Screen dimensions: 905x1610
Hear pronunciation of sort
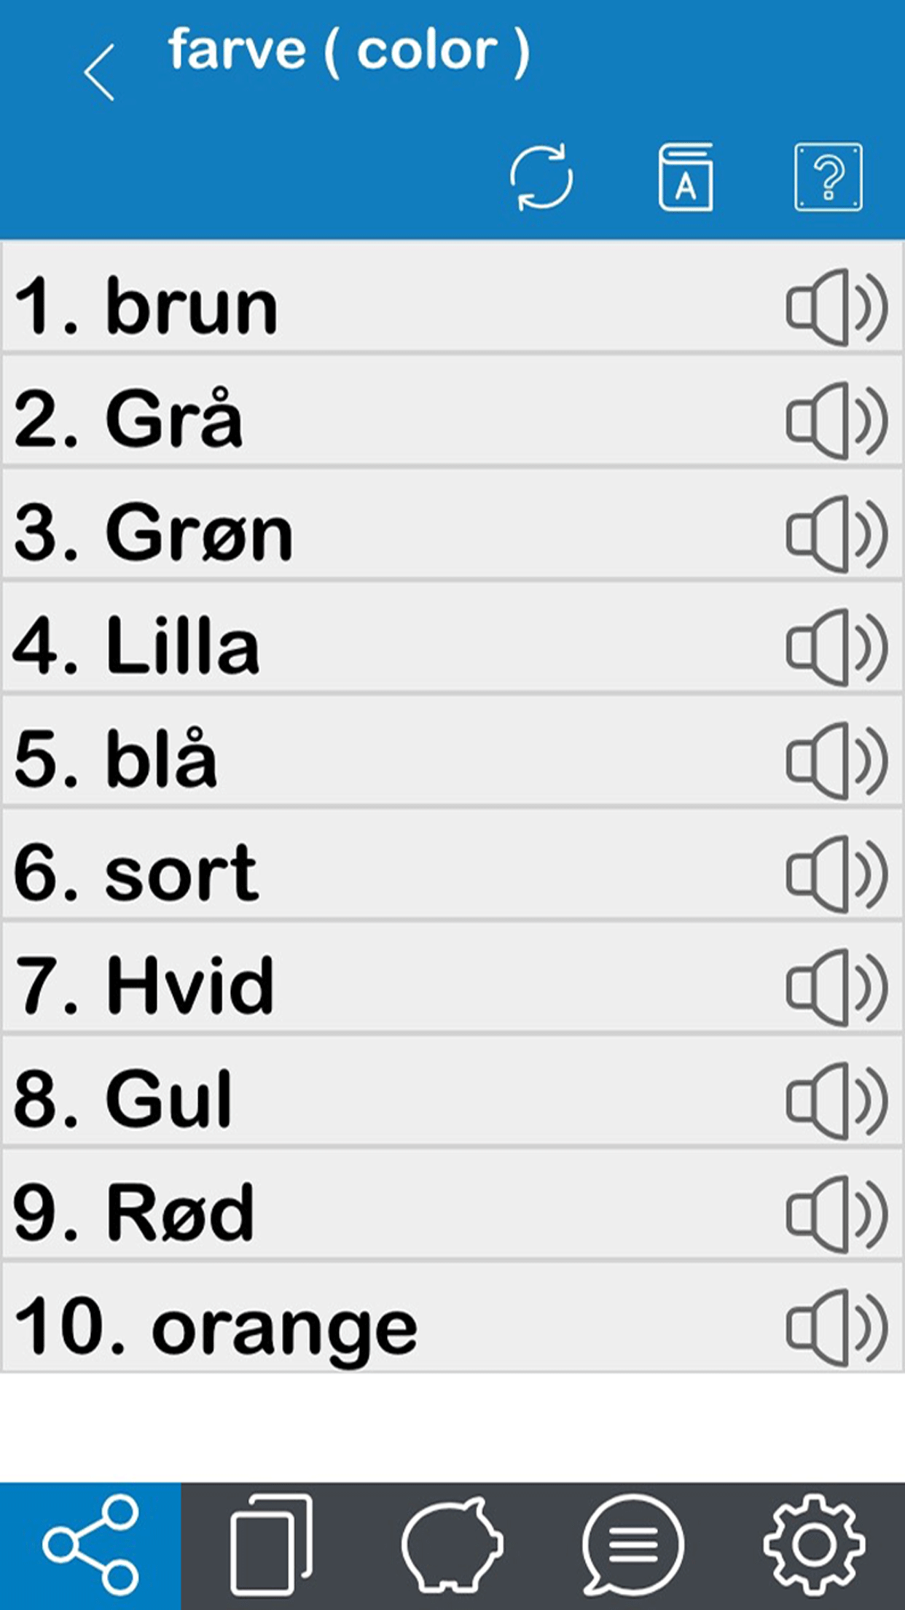tap(837, 874)
